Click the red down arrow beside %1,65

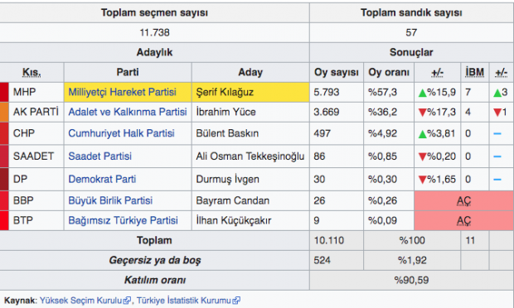point(423,180)
